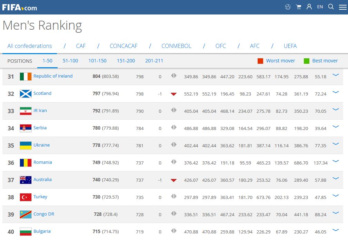
Task: Open the Republic of Ireland team link
Action: pos(53,76)
